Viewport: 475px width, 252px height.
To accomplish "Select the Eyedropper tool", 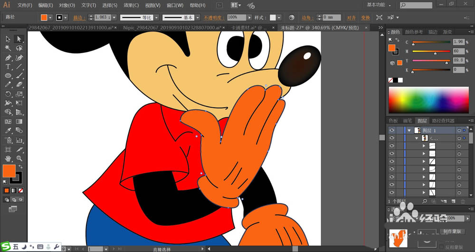I will pyautogui.click(x=8, y=131).
